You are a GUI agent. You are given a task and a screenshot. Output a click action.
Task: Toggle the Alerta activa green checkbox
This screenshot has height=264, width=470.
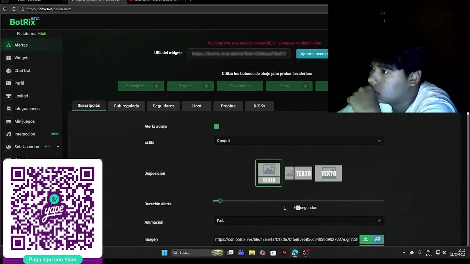[x=217, y=126]
